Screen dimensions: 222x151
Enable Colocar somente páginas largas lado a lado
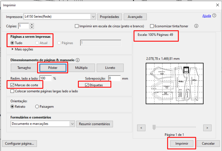pos(12,91)
